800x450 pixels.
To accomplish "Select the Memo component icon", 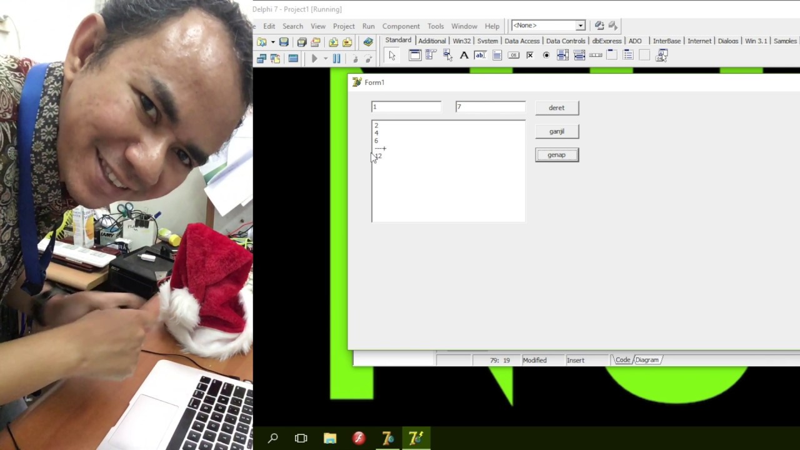I will 497,55.
